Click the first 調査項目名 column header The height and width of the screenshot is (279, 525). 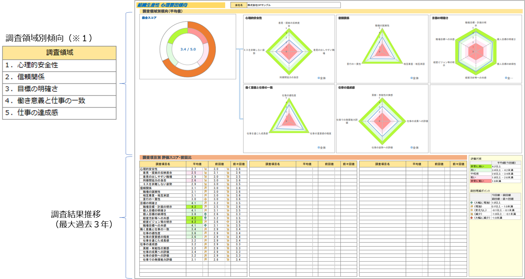tap(163, 164)
